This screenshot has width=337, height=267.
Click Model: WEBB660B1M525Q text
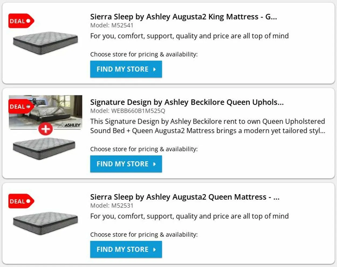tap(128, 111)
